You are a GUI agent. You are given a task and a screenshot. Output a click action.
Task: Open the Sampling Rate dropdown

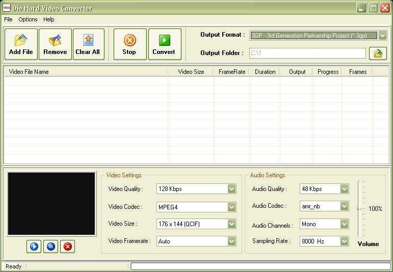point(345,241)
